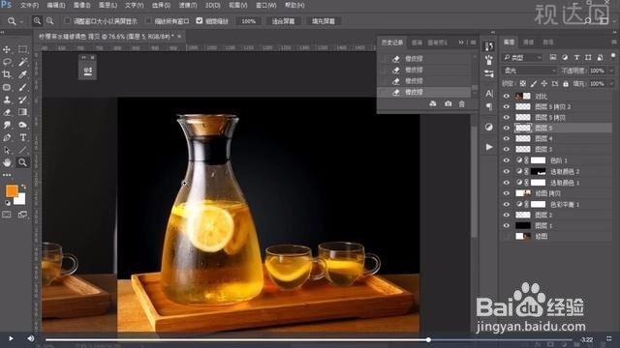Toggle resize windows to fit checkbox
Screen dimensions: 620x348
68,20
